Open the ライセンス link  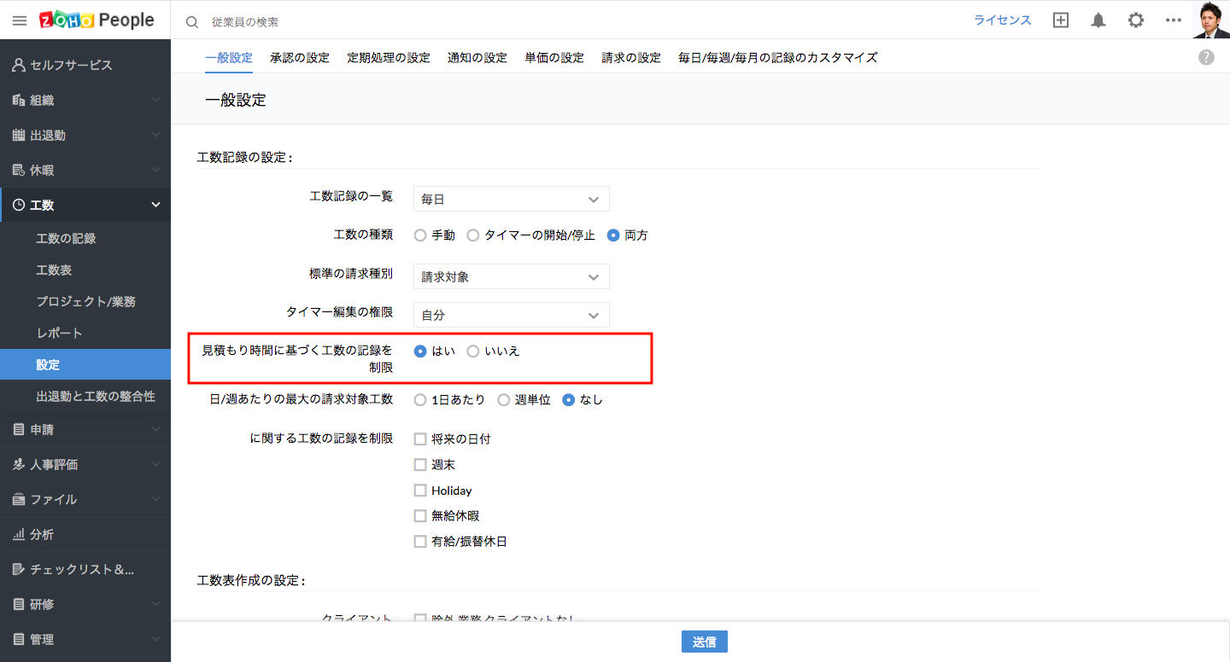pos(1002,20)
